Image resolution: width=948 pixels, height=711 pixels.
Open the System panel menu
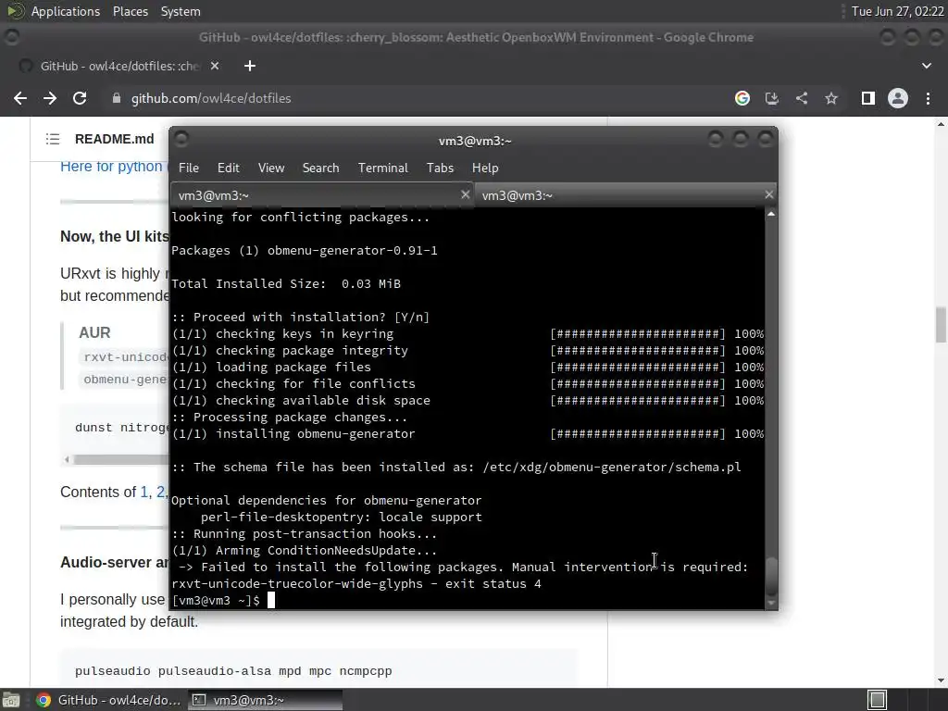(181, 11)
